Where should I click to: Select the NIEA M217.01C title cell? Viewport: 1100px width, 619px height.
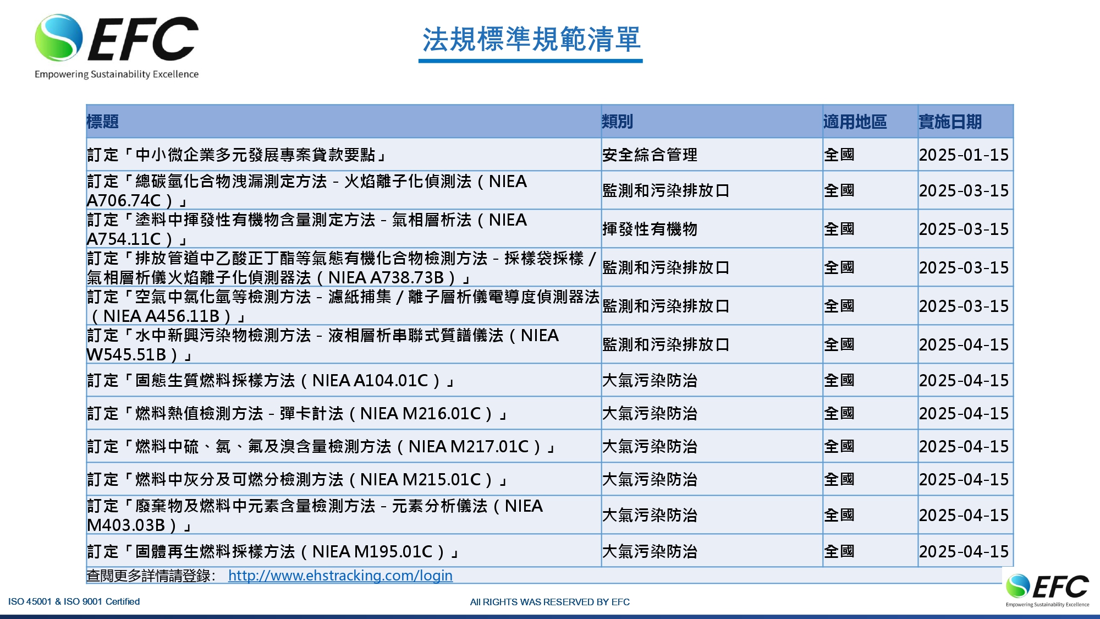(x=344, y=446)
